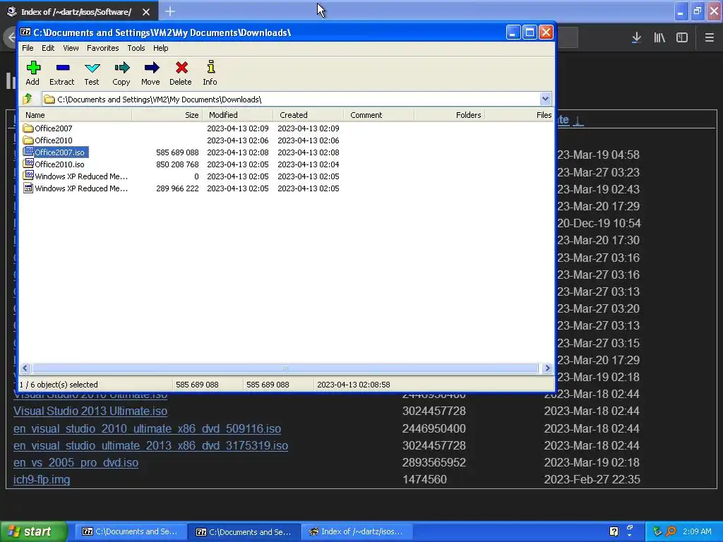Click the orange magnifier tray icon

(x=671, y=531)
